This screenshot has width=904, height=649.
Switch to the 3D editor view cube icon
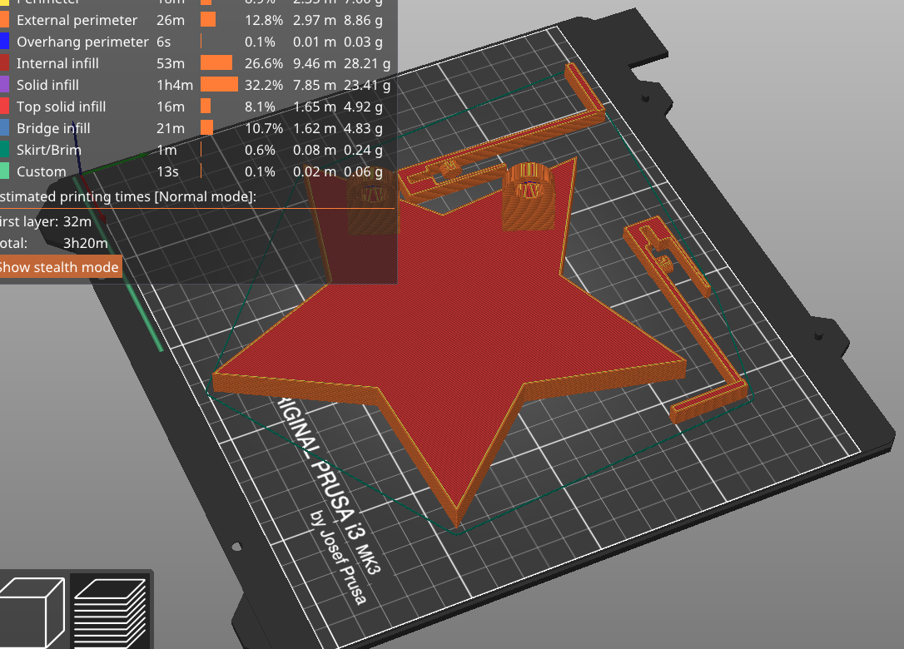(32, 612)
